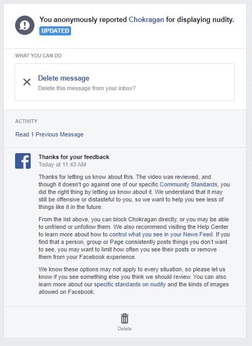The image size is (252, 346).
Task: Click the Delete label at bottom
Action: pos(124,329)
